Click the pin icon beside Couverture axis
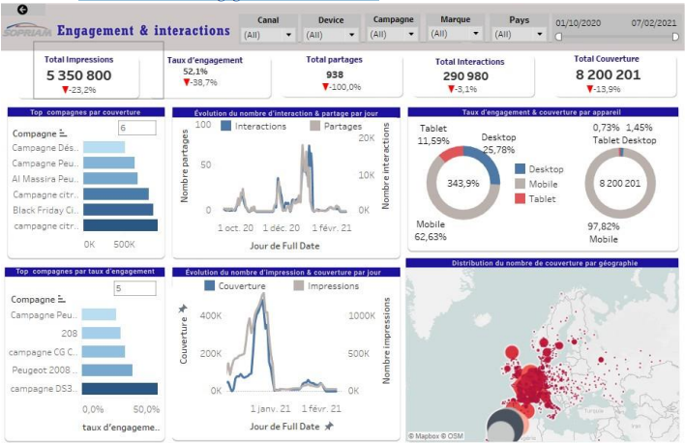Viewport: 685px width, 444px height. (x=183, y=309)
